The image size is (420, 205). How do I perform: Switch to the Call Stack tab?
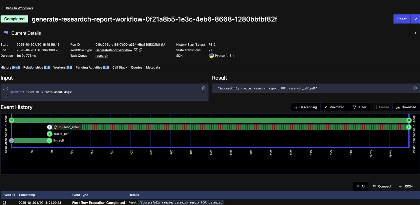[x=120, y=67]
